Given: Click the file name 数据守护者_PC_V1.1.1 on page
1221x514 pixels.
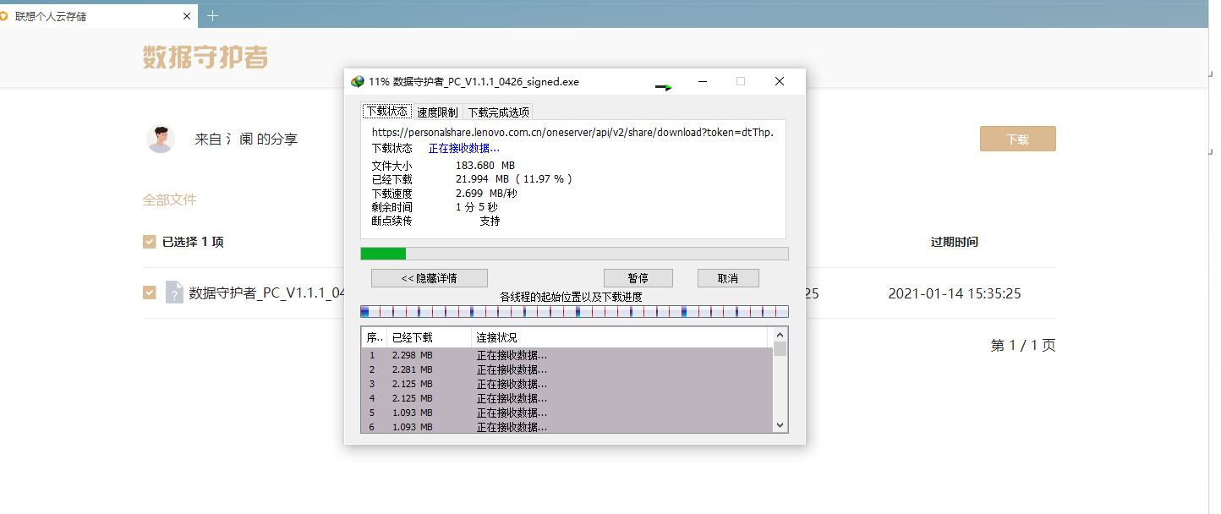Looking at the screenshot, I should pyautogui.click(x=267, y=293).
